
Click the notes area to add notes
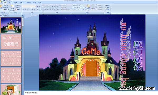91,93
